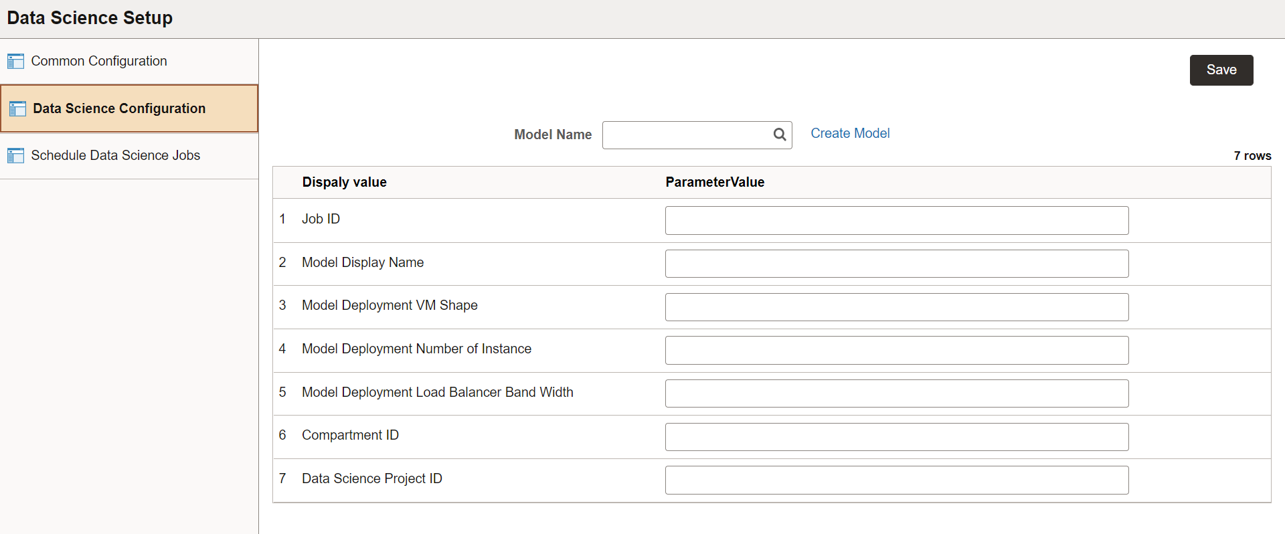Viewport: 1285px width, 534px height.
Task: Click the Model Name search magnifier icon
Action: [x=780, y=135]
